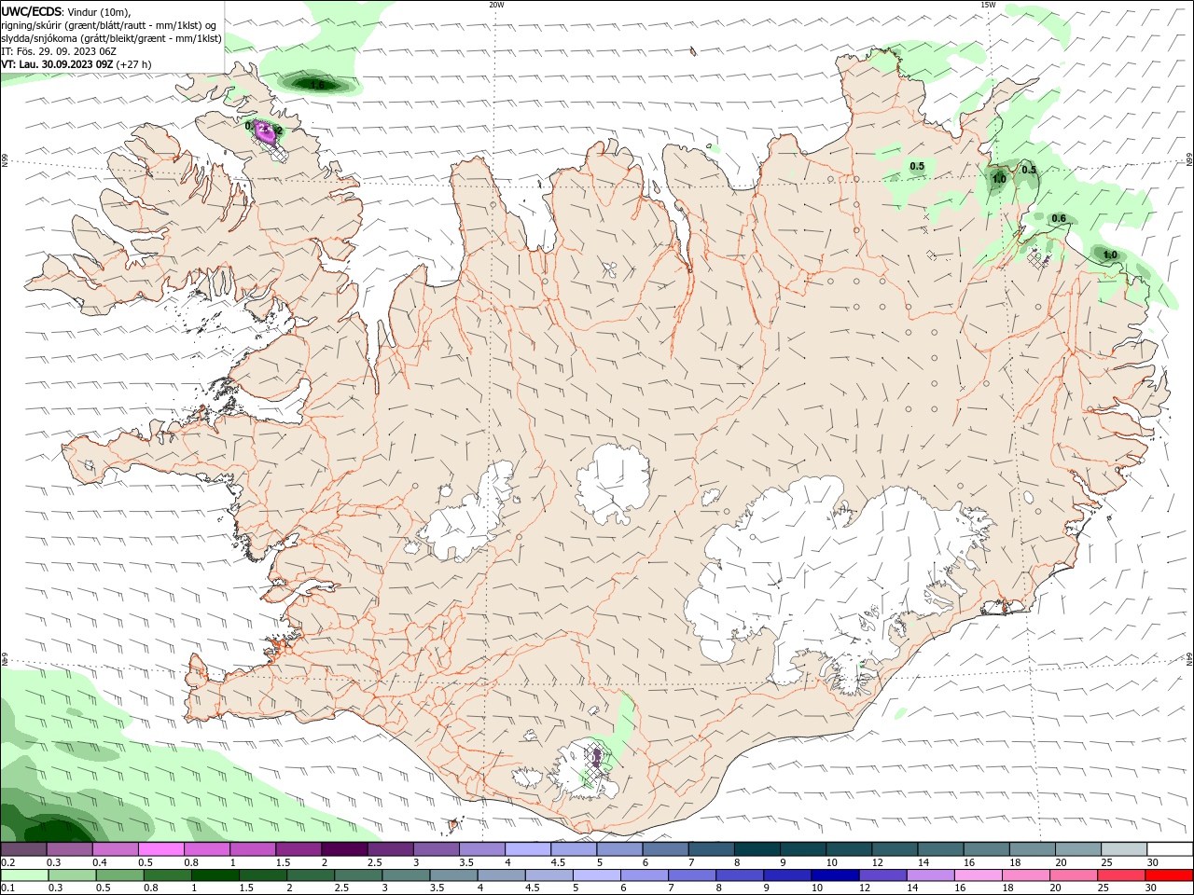Screen dimensions: 1194x895
Task: Click the bright red swatch labeled 30 in lower legend
Action: tap(1169, 875)
